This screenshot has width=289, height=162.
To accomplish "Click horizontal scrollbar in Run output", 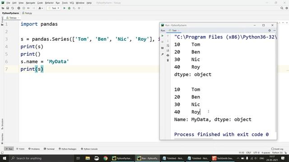I will [x=193, y=139].
